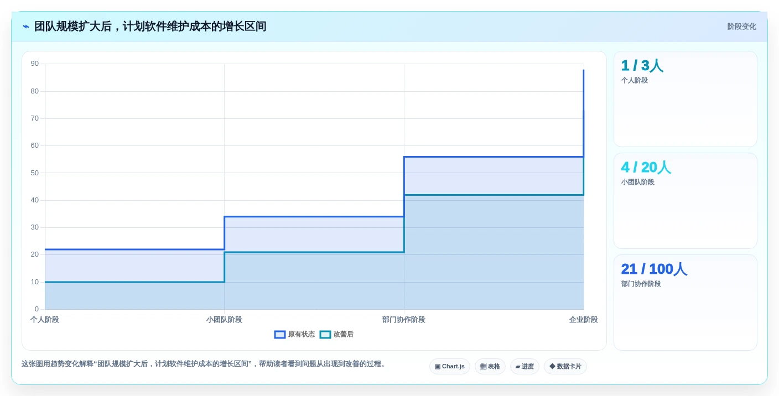Click the 50 y-axis tick label

point(35,173)
